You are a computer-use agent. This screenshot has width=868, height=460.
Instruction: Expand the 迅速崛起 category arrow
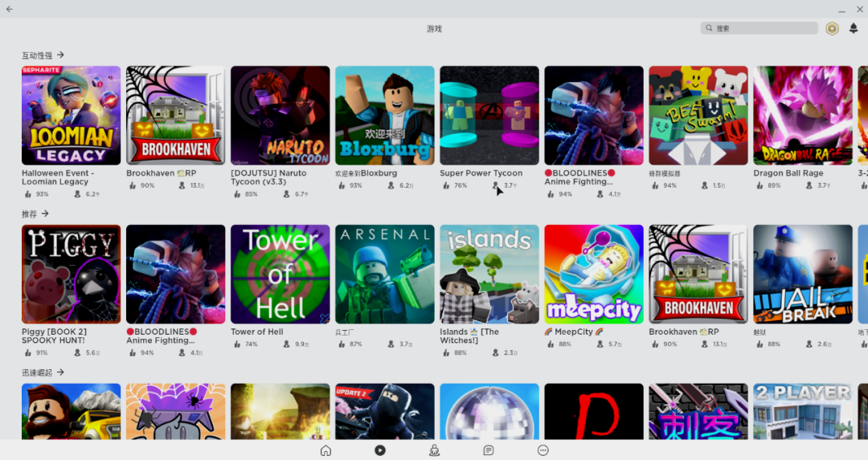[x=60, y=372]
